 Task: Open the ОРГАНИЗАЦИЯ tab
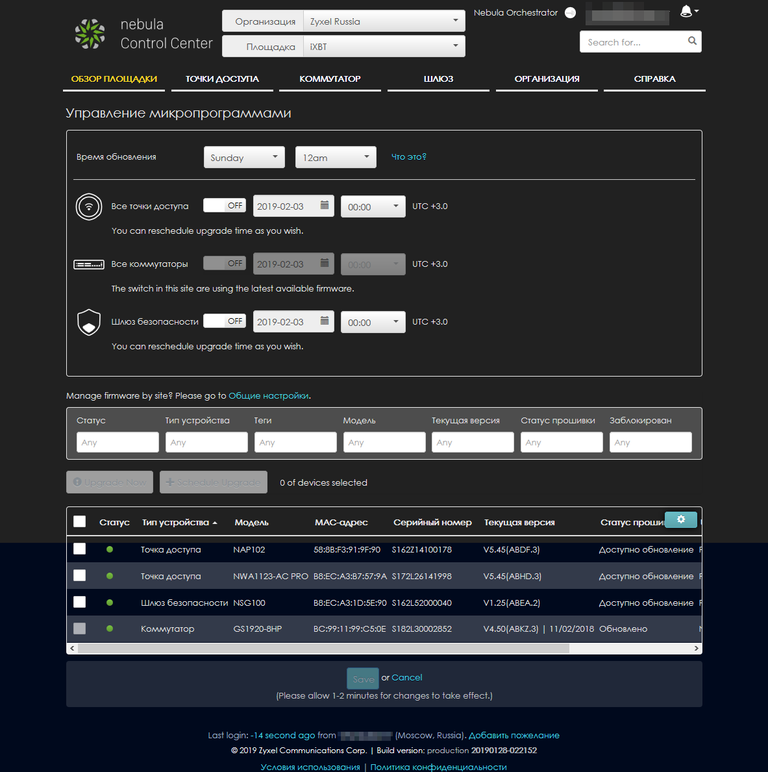coord(547,79)
